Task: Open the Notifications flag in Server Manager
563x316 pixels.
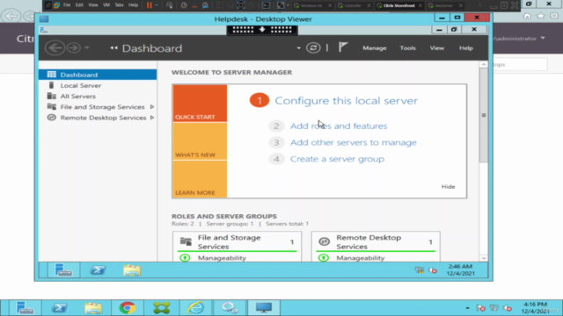Action: tap(343, 47)
